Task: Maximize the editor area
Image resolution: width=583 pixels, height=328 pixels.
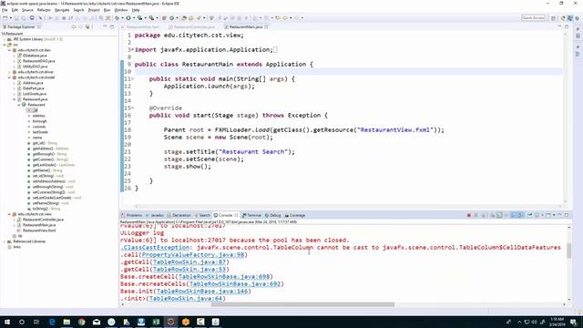Action: (x=567, y=26)
